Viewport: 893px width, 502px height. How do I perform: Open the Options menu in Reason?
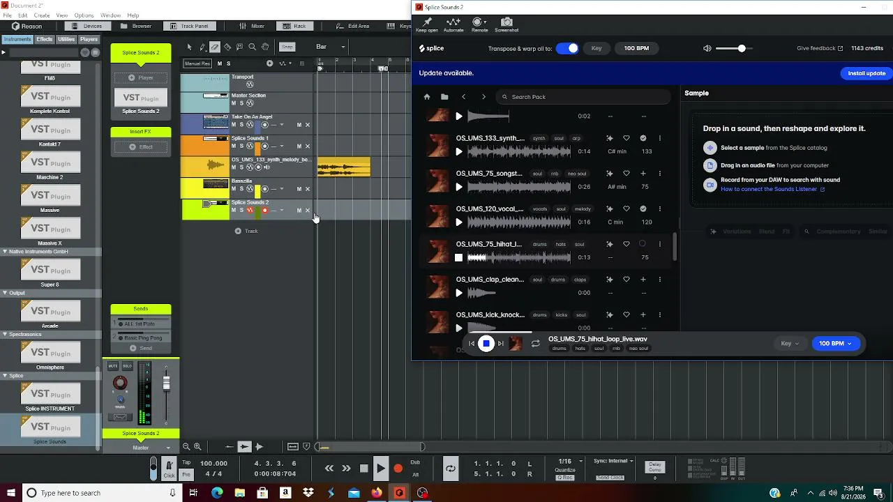(x=84, y=15)
